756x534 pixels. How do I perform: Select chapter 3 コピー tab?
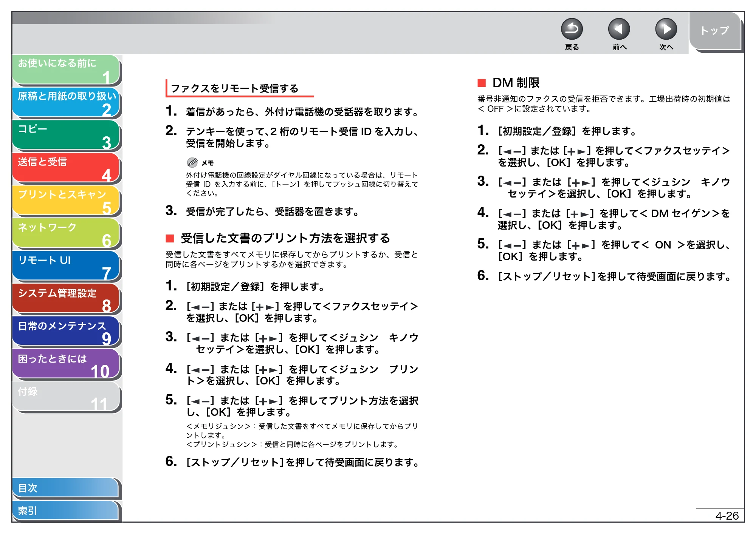point(66,136)
